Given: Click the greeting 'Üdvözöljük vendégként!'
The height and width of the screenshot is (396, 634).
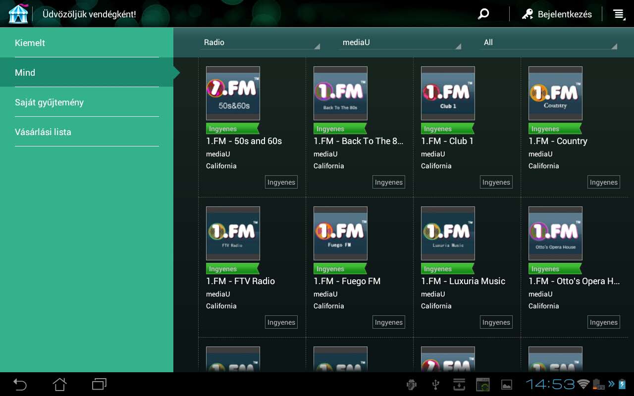Looking at the screenshot, I should point(89,14).
